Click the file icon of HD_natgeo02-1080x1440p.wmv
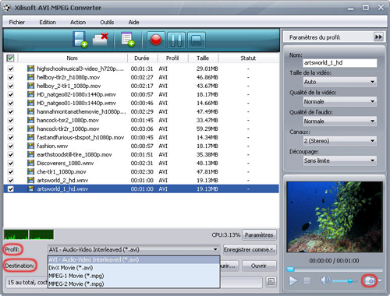The width and height of the screenshot is (390, 296). tap(30, 94)
